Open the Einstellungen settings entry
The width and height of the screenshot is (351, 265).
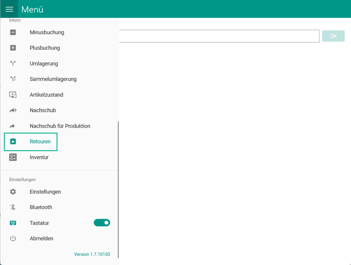(x=45, y=192)
